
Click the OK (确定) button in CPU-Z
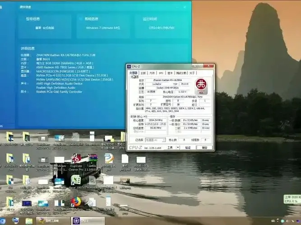204,148
